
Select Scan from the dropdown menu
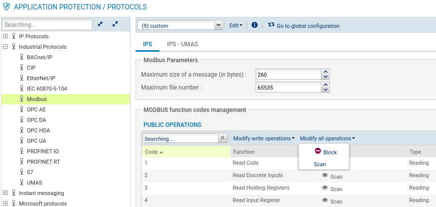point(320,164)
